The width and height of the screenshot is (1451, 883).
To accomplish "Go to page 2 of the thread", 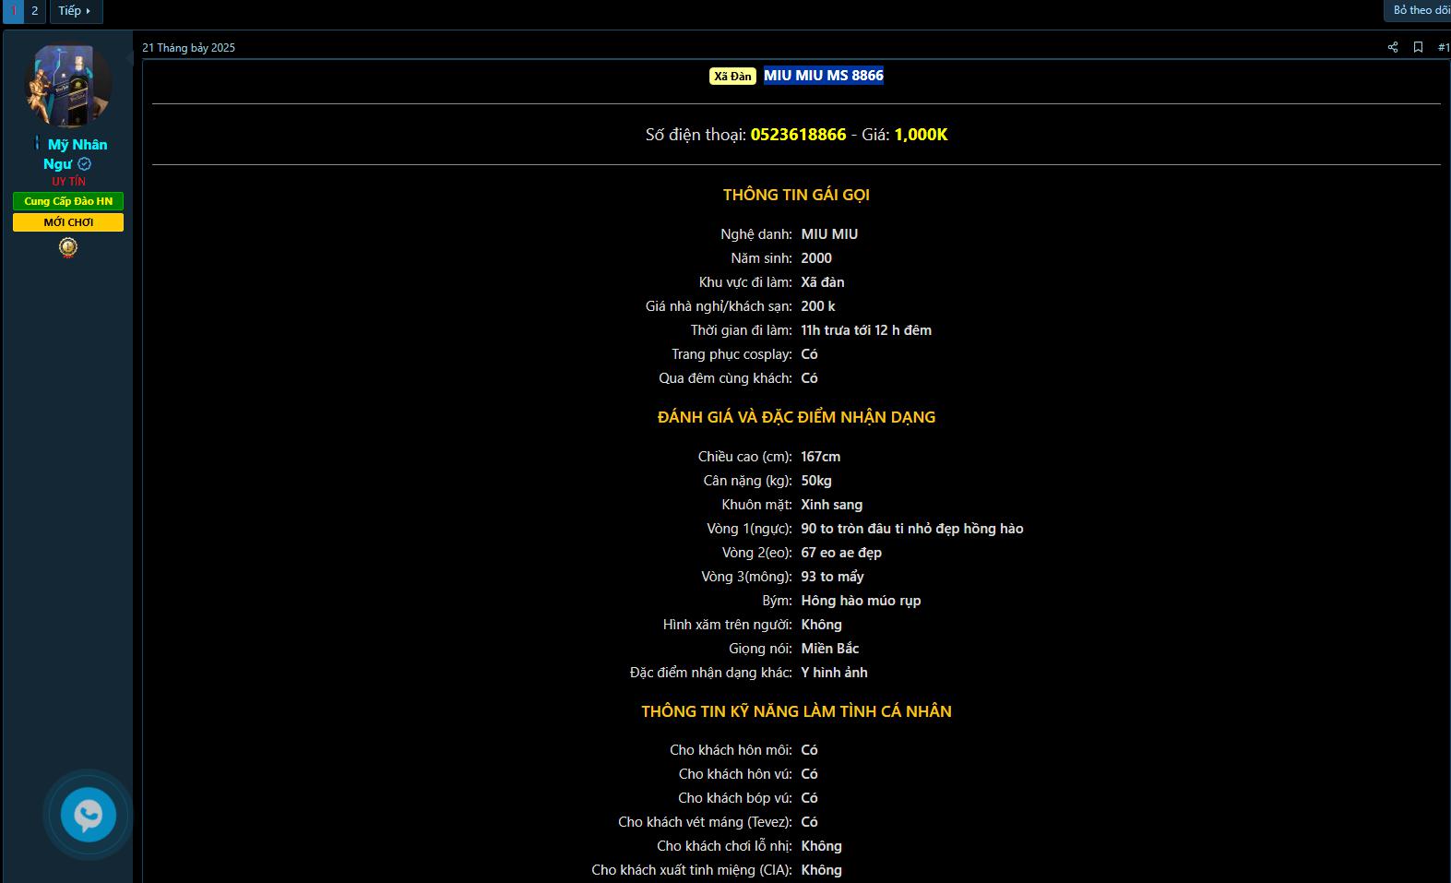I will (35, 11).
